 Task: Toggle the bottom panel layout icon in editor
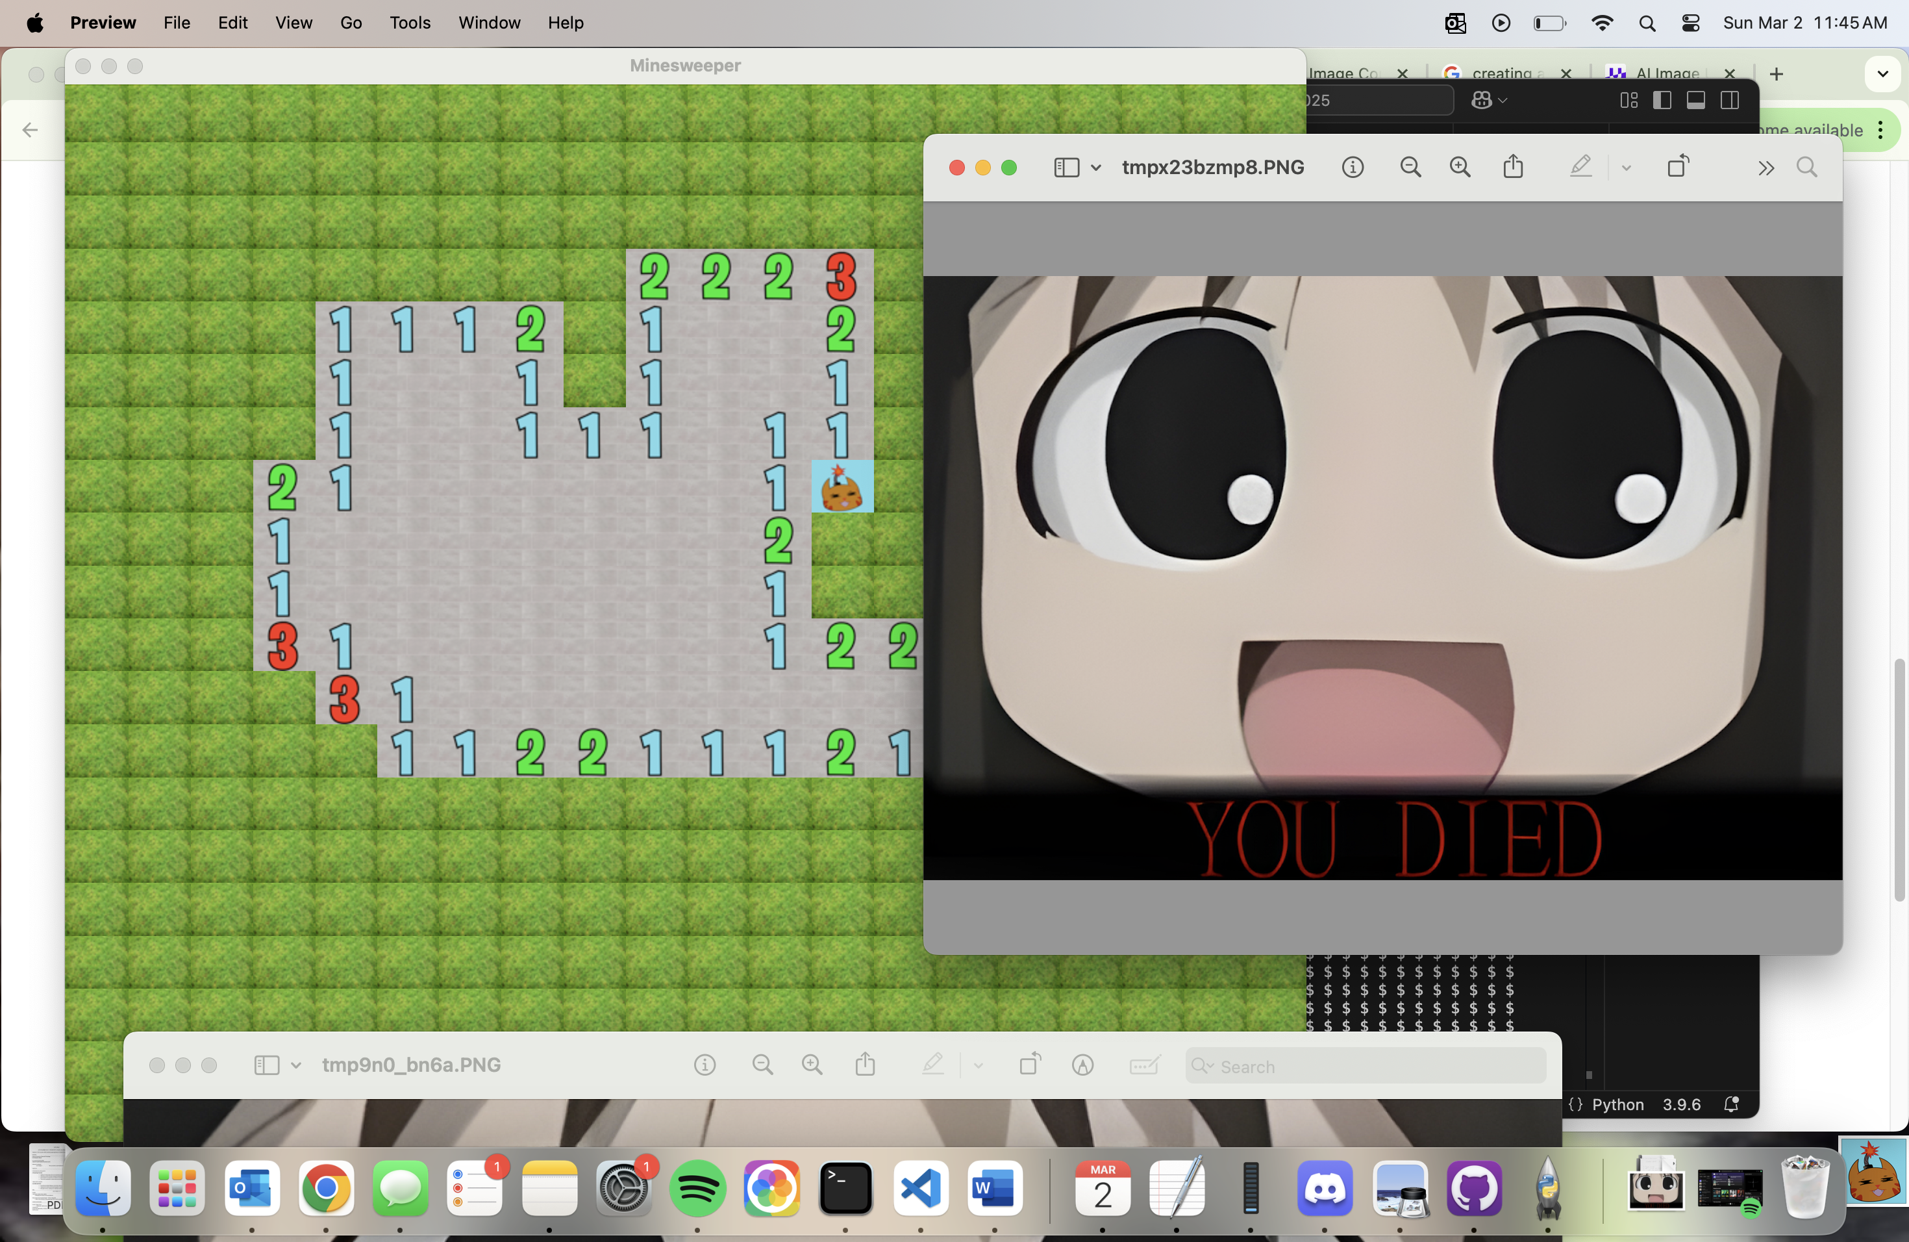1695,100
